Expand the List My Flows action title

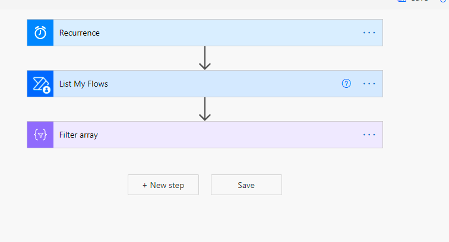click(83, 84)
